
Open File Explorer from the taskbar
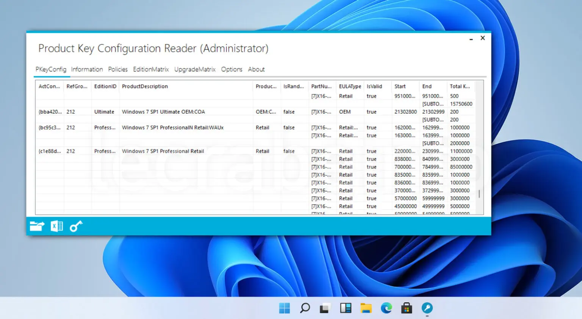[366, 308]
